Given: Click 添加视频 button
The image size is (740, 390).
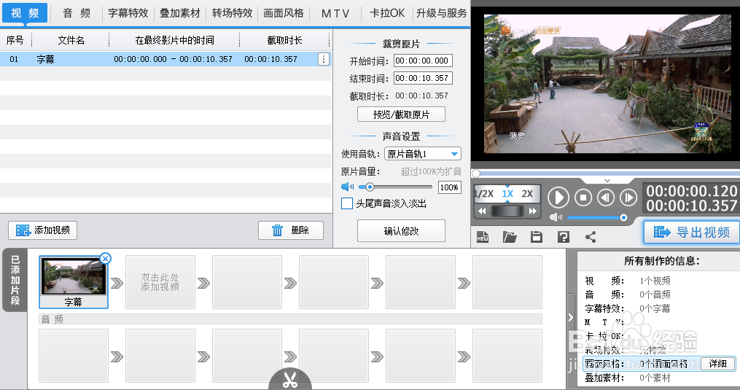Looking at the screenshot, I should point(42,230).
